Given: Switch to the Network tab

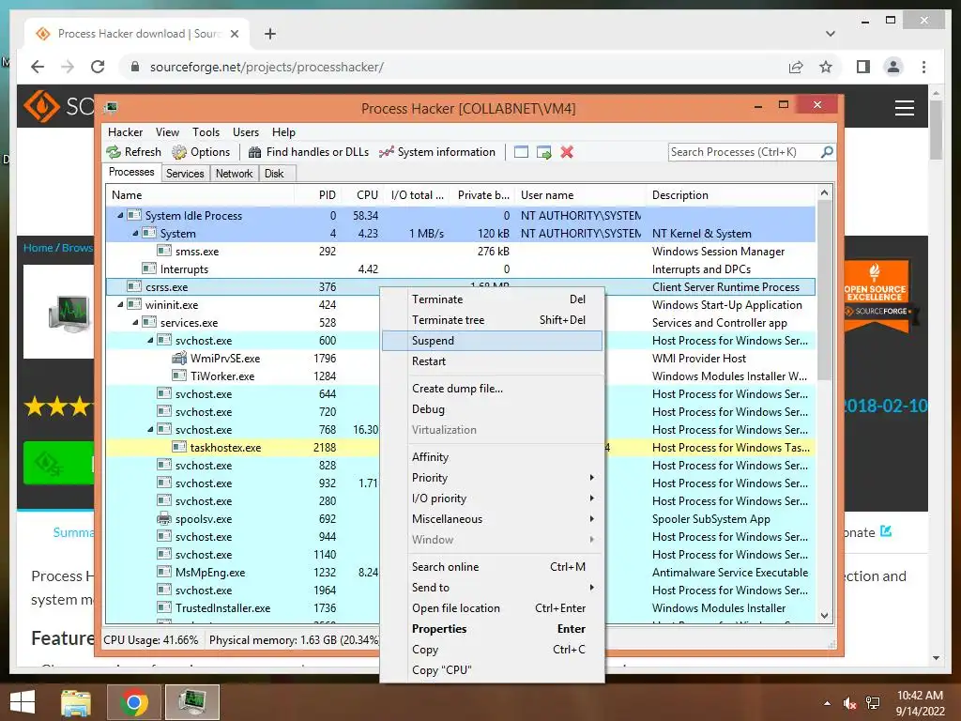Looking at the screenshot, I should click(x=234, y=174).
